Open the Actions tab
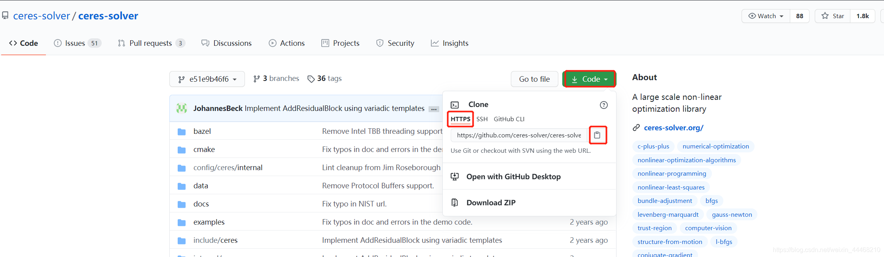Image resolution: width=884 pixels, height=257 pixels. 286,43
